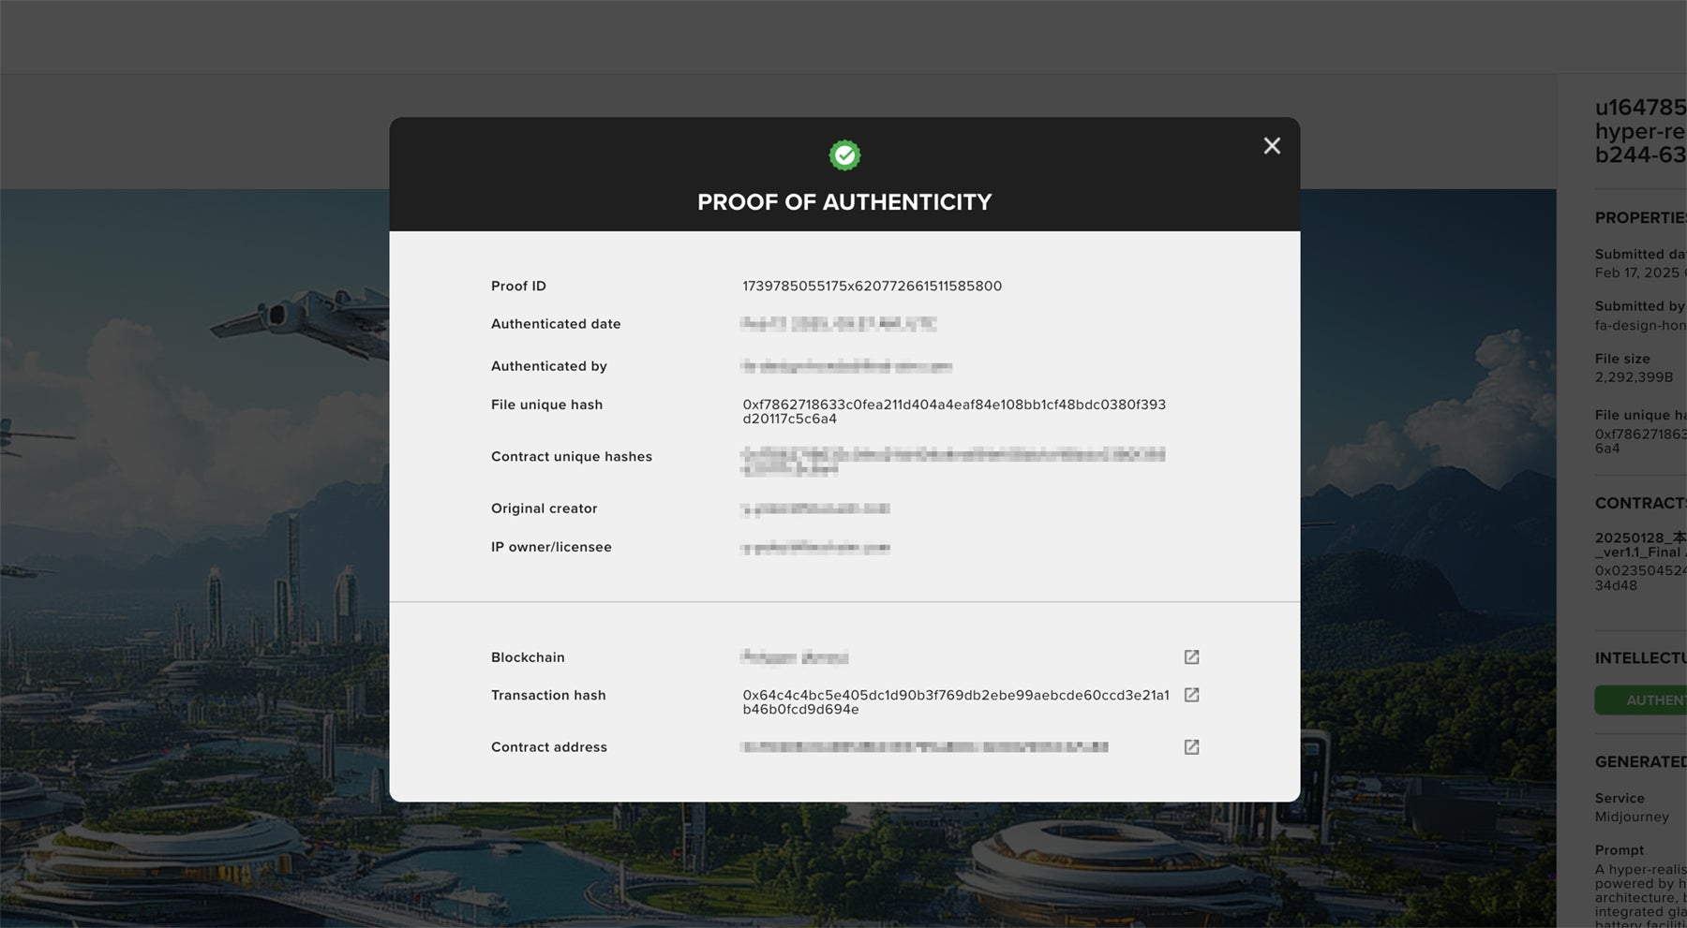Click the green Authenticated button in the side panel
Screen dimensions: 1687x928
click(1641, 700)
